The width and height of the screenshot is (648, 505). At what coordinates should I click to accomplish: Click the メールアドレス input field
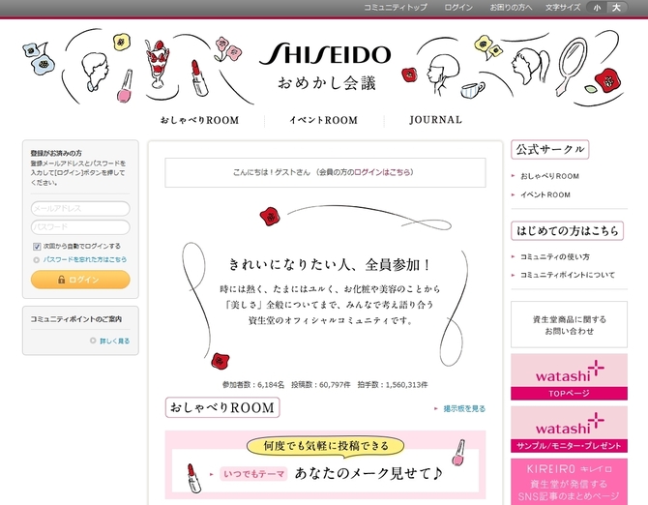tap(80, 209)
